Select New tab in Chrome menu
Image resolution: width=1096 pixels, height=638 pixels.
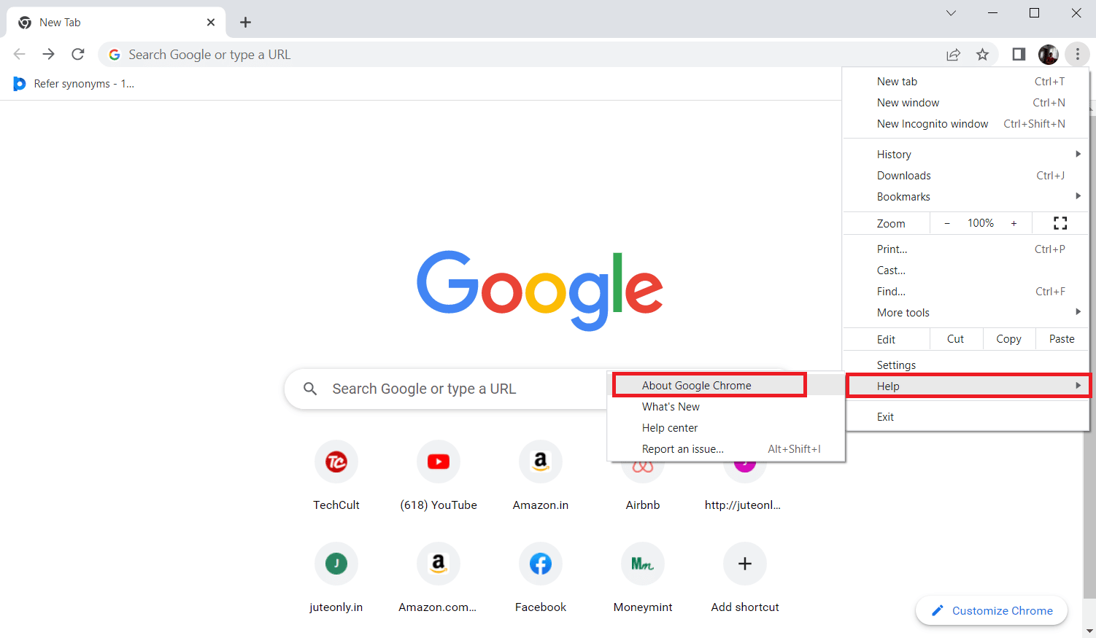pyautogui.click(x=966, y=82)
